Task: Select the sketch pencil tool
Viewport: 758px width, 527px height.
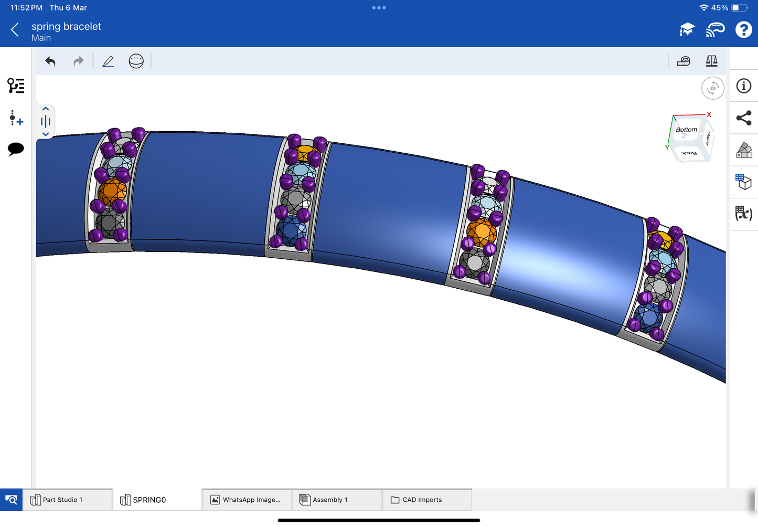Action: pos(108,61)
